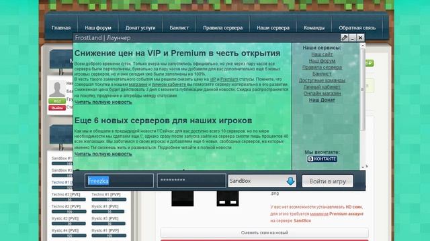
Task: Click the Еще 6 новых серверов headline
Action: (163, 120)
